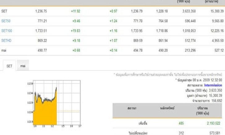This screenshot has width=225, height=135.
Task: Click SET low value 1,228.18
Action: [162, 11]
